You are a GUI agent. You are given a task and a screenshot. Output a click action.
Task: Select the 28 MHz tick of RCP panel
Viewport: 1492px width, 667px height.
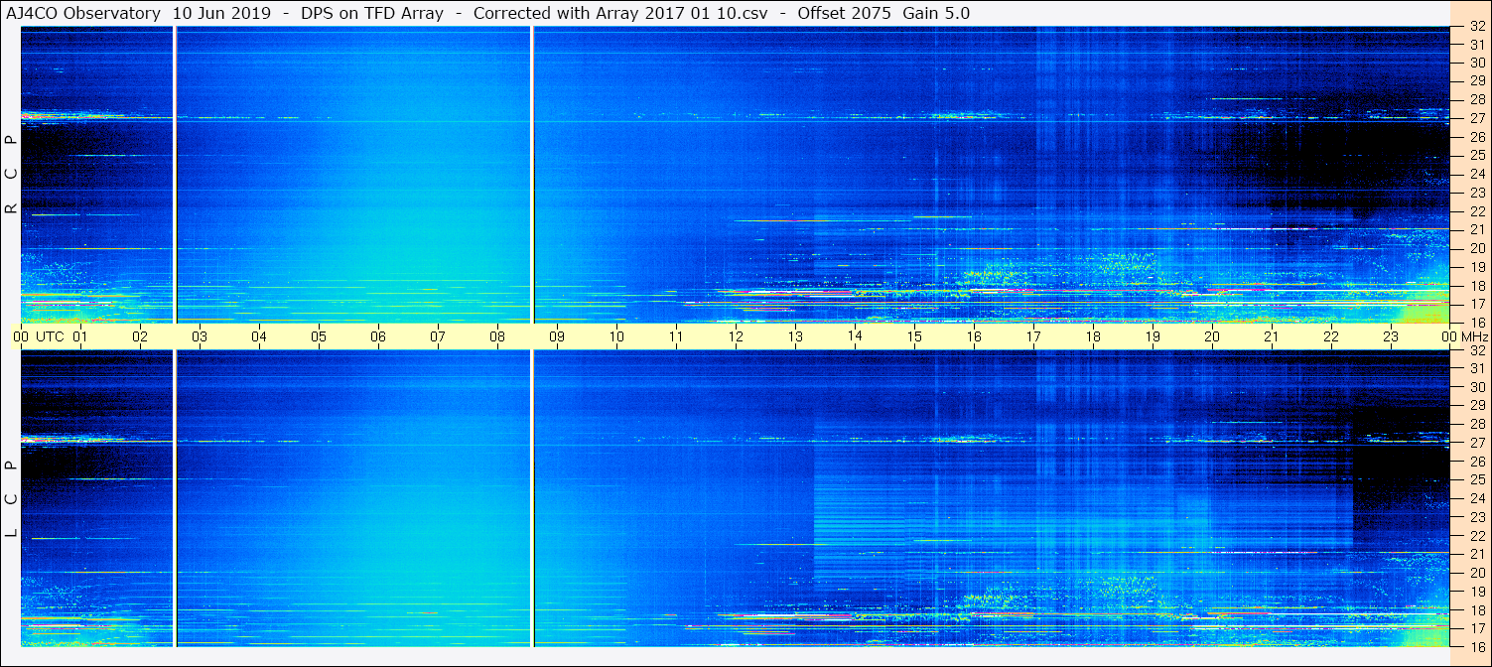pyautogui.click(x=1476, y=99)
